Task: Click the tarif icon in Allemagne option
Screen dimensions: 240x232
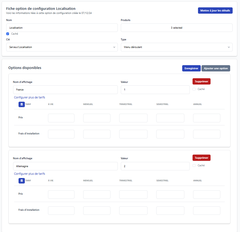Action: (x=22, y=180)
